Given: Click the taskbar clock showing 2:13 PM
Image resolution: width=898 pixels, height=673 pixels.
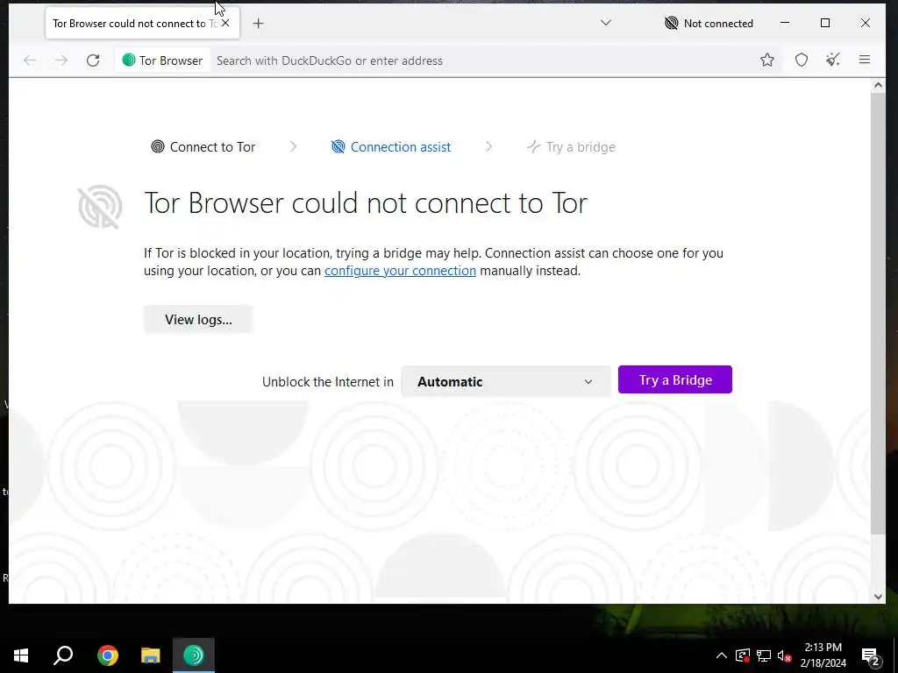Looking at the screenshot, I should (823, 655).
